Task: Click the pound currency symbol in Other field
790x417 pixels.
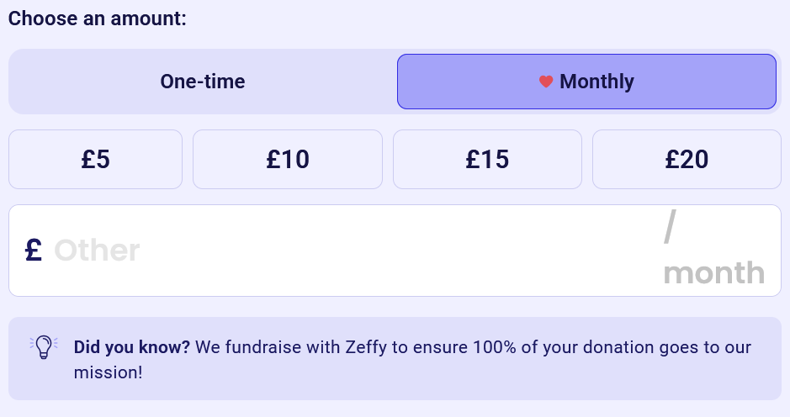Action: pos(34,251)
